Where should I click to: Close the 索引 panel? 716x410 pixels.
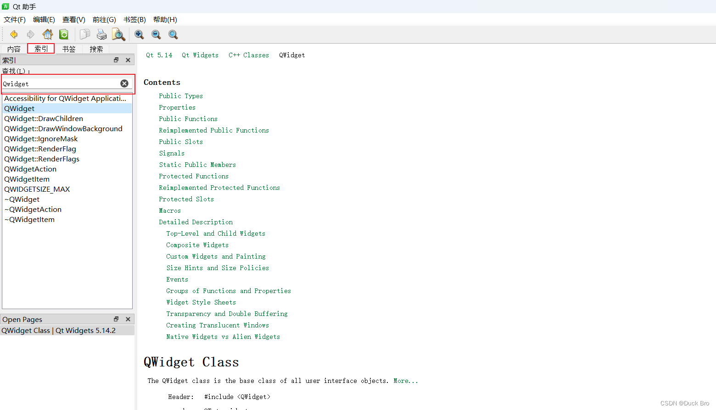click(128, 60)
